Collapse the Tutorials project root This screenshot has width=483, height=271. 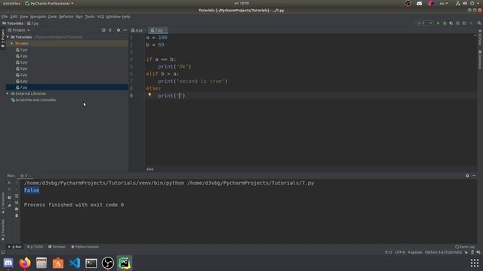coord(8,37)
